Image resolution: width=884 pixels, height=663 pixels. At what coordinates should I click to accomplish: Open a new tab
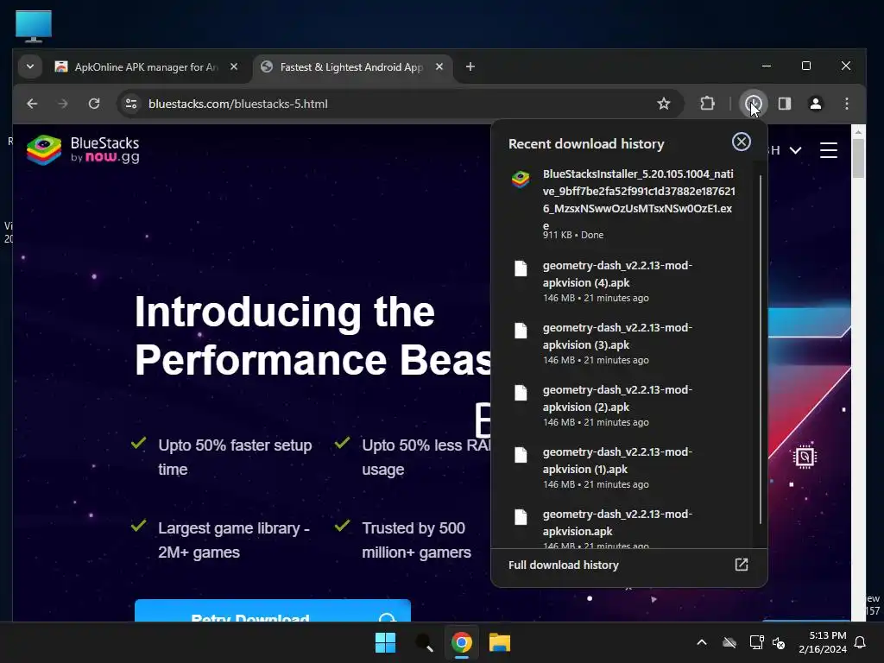tap(470, 66)
